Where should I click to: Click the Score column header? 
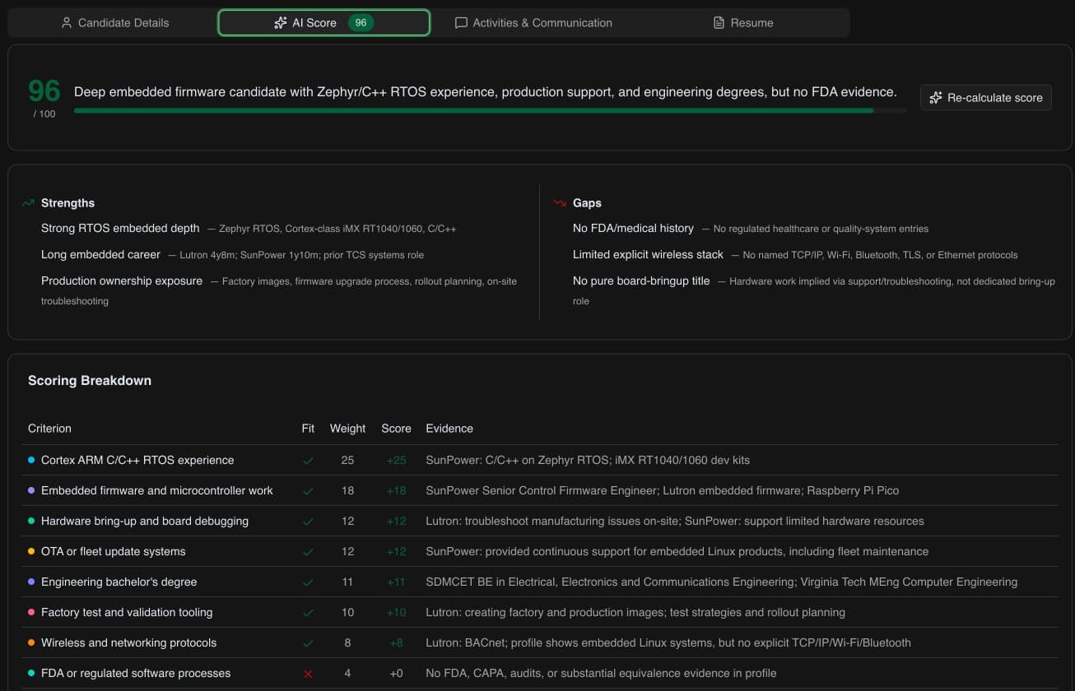pyautogui.click(x=396, y=429)
